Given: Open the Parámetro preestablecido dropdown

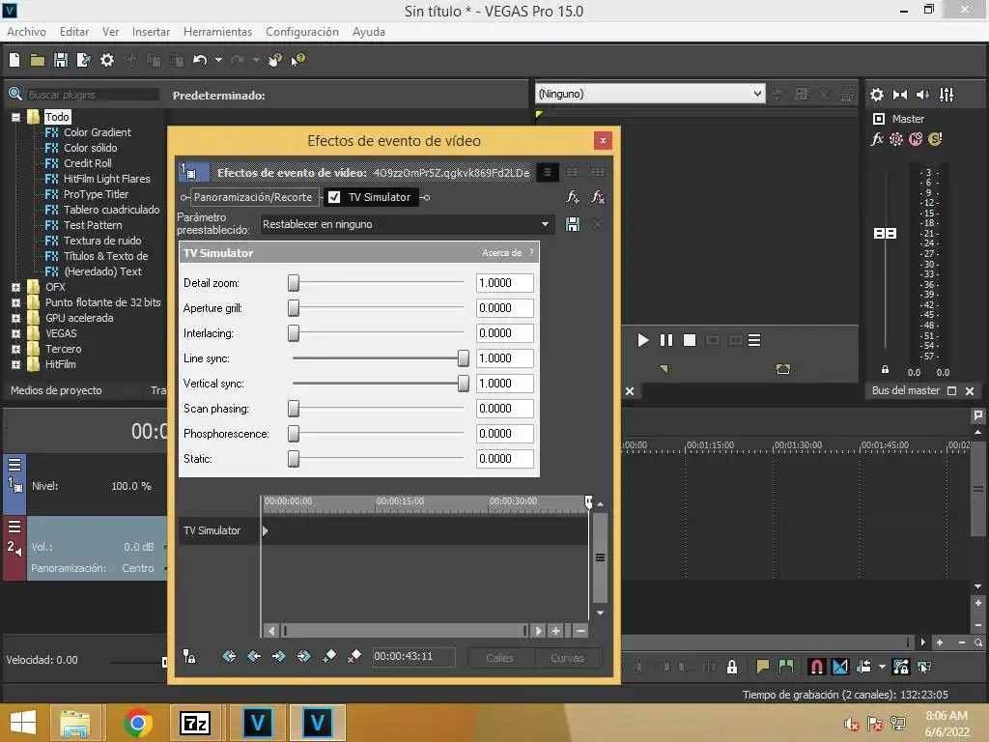Looking at the screenshot, I should coord(408,224).
